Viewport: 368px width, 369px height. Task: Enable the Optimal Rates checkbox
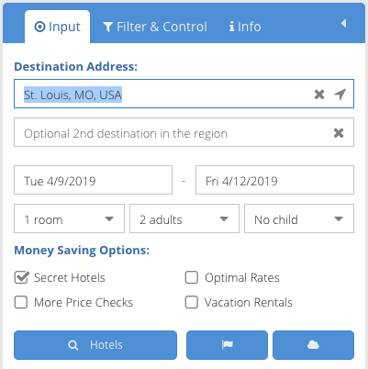coord(192,277)
